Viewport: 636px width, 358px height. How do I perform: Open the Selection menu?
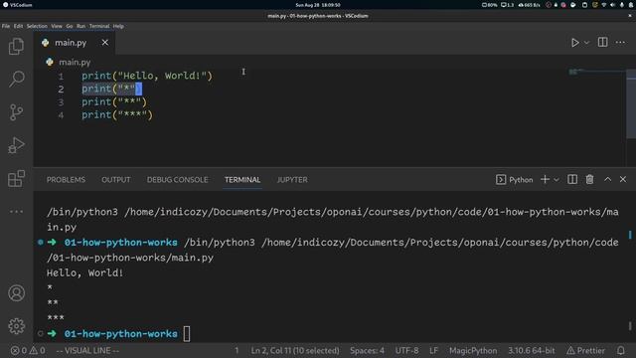pyautogui.click(x=37, y=26)
